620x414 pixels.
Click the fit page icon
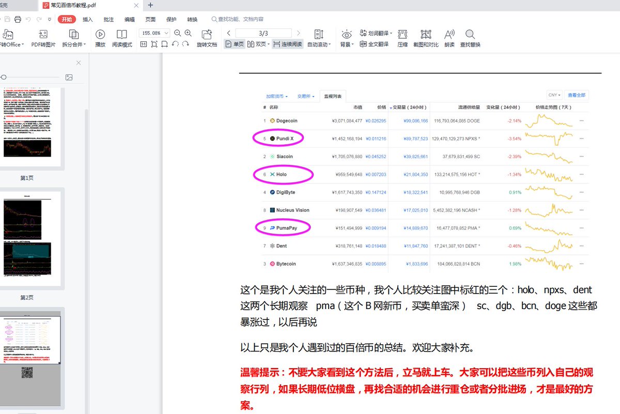(x=154, y=44)
